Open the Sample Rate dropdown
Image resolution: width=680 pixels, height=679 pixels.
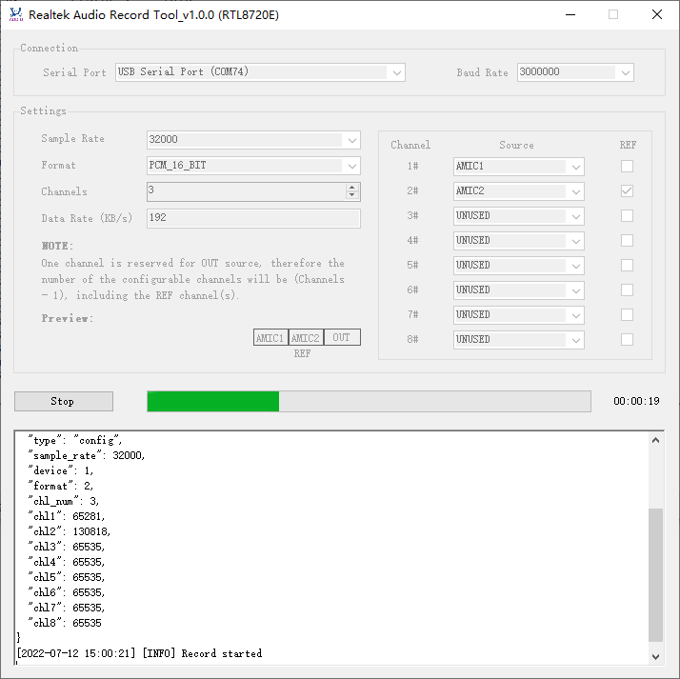[x=253, y=140]
